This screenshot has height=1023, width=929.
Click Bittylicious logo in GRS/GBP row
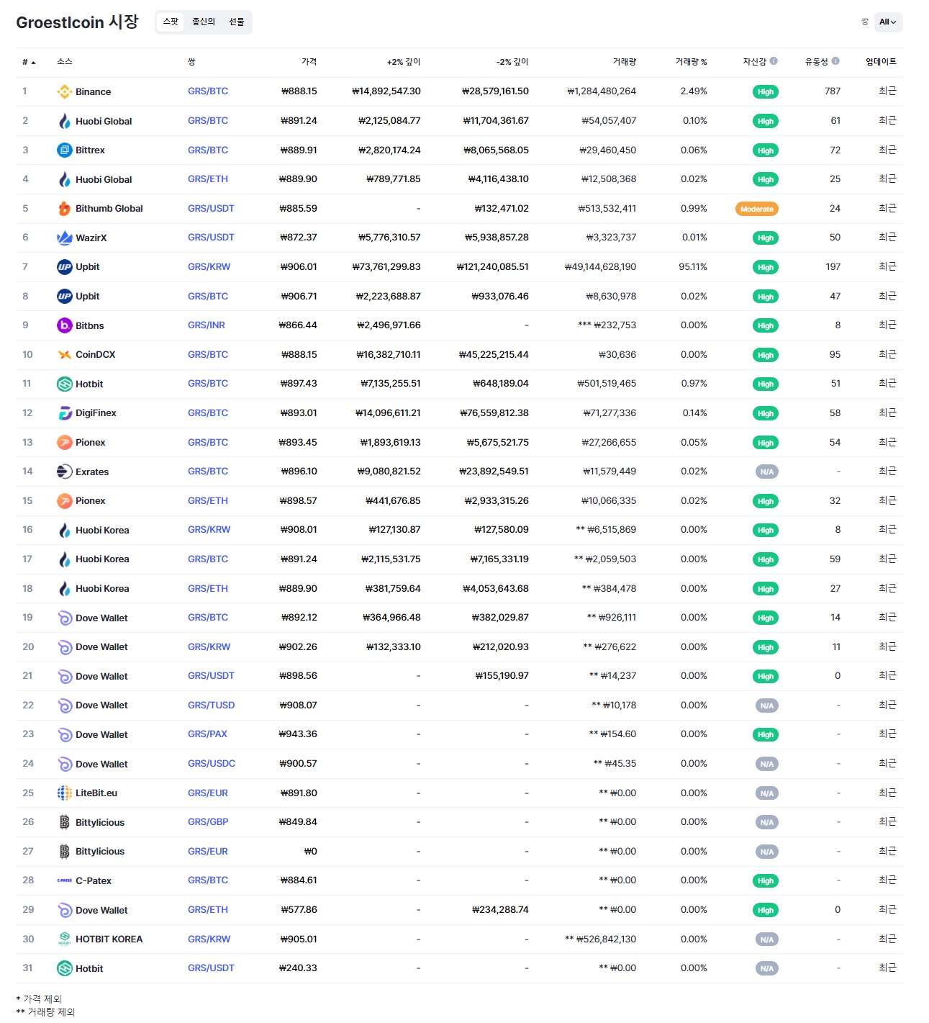pyautogui.click(x=64, y=822)
